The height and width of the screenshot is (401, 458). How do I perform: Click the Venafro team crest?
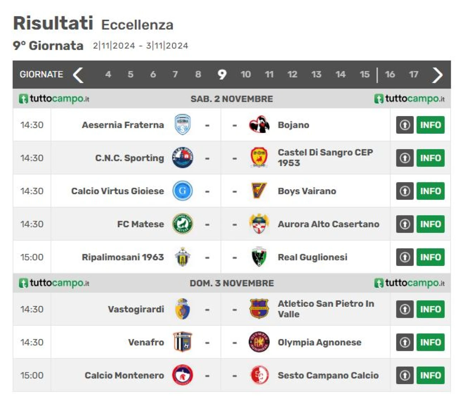point(182,342)
